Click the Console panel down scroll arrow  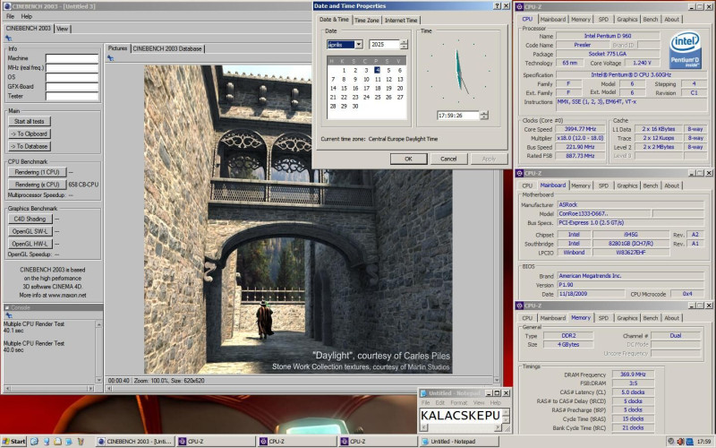pos(98,380)
